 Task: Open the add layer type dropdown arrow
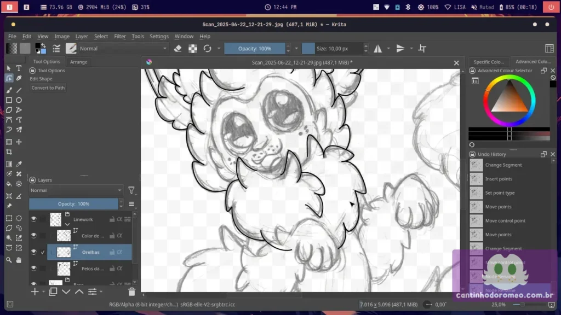click(43, 292)
